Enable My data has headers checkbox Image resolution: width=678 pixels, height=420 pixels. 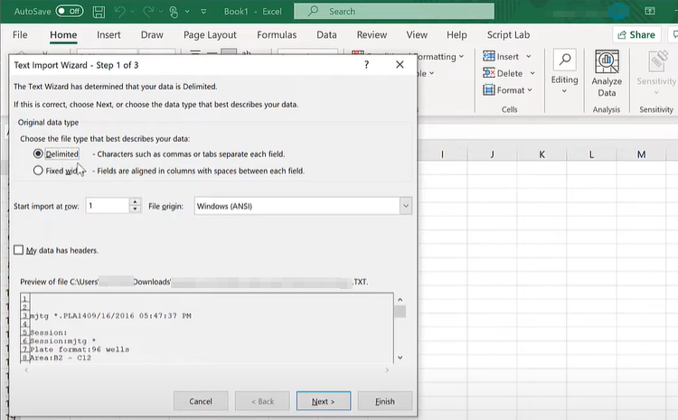[x=19, y=250]
